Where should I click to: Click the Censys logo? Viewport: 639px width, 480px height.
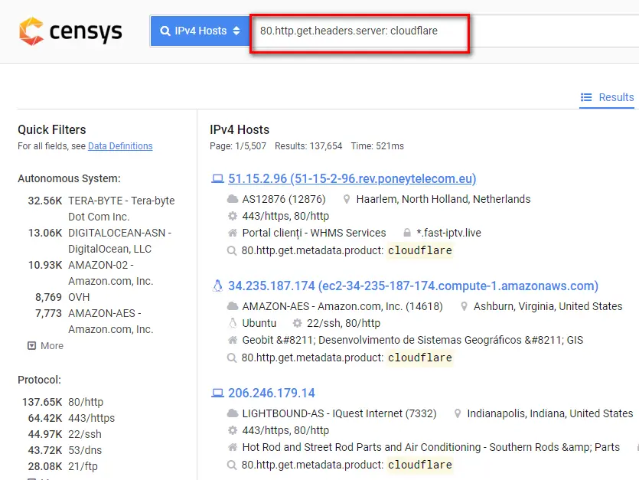click(x=70, y=31)
